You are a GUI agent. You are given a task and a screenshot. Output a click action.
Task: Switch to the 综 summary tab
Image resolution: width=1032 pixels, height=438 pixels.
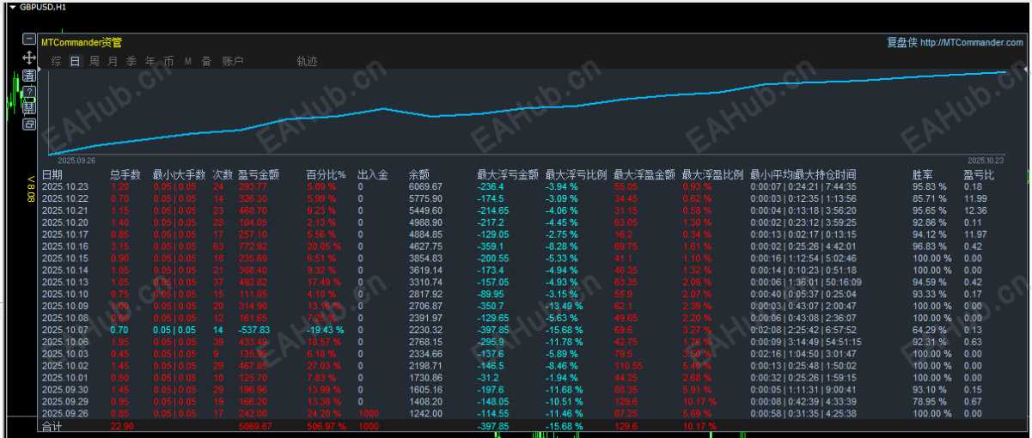[56, 61]
